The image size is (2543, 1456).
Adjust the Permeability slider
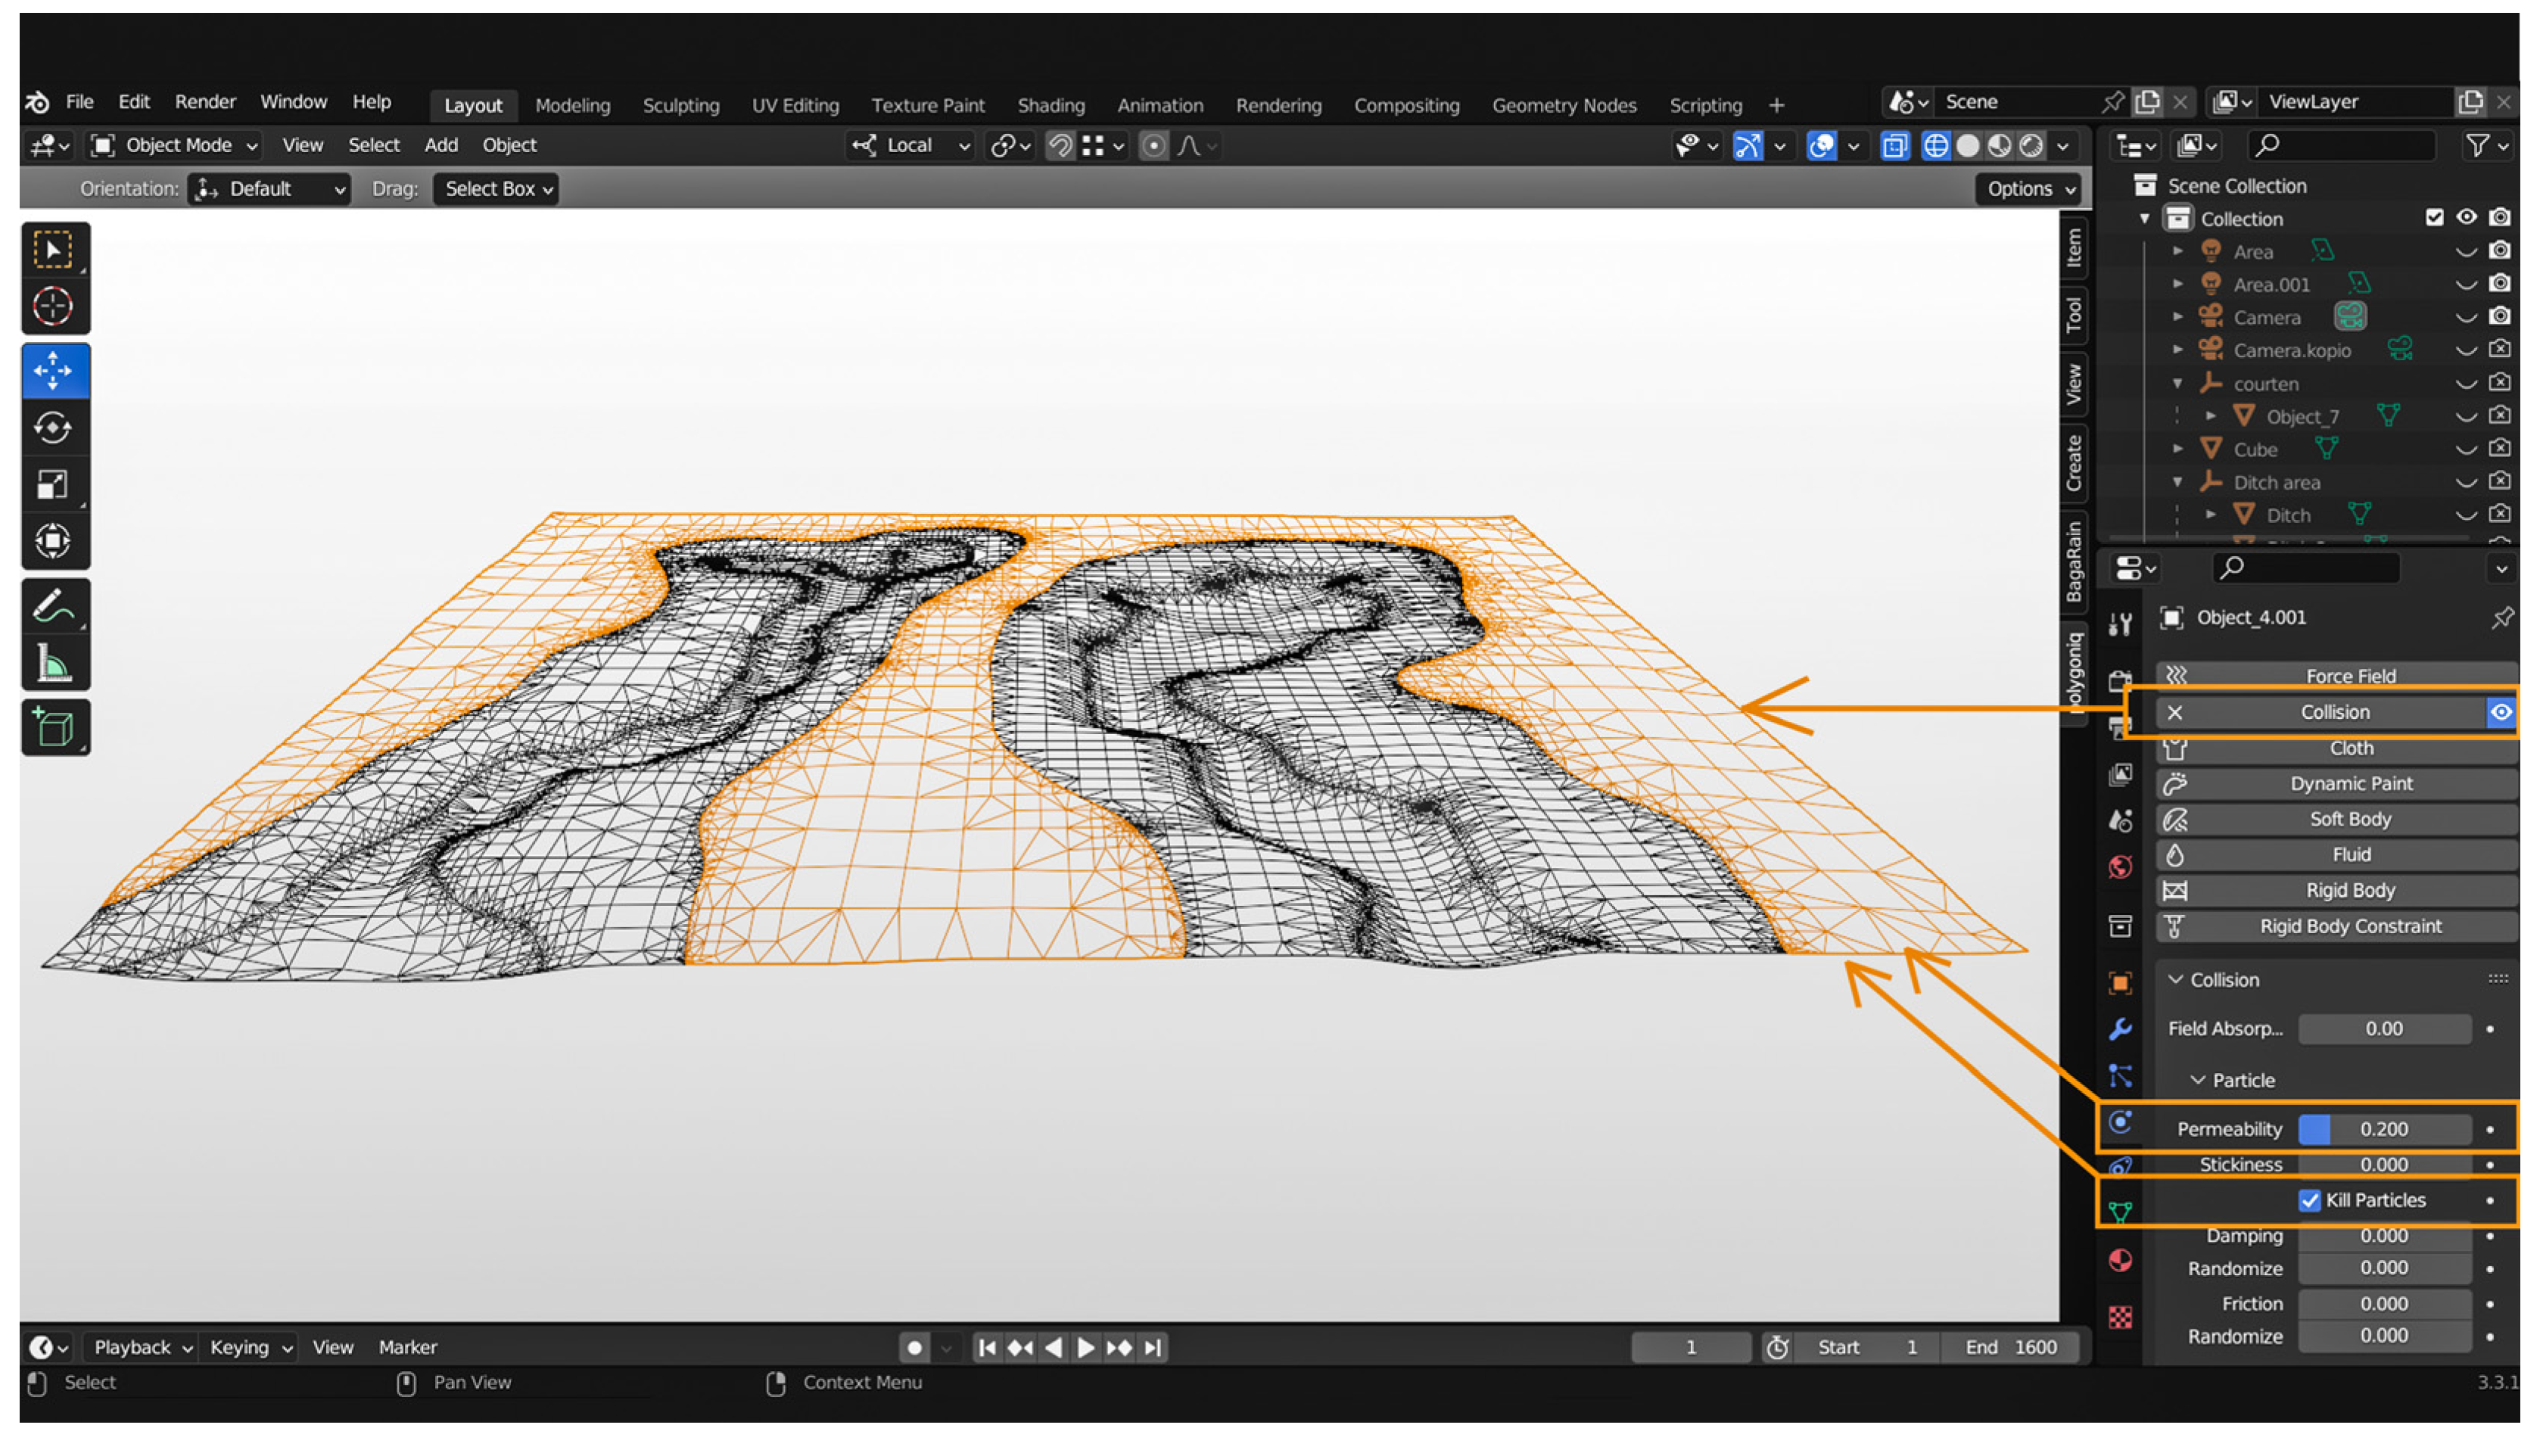tap(2384, 1130)
